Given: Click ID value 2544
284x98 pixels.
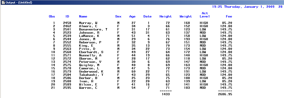Looking at the screenshot, I should (x=67, y=39).
